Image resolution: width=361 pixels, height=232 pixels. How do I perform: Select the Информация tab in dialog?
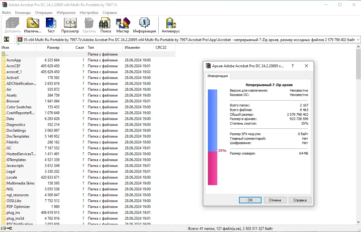pyautogui.click(x=217, y=76)
